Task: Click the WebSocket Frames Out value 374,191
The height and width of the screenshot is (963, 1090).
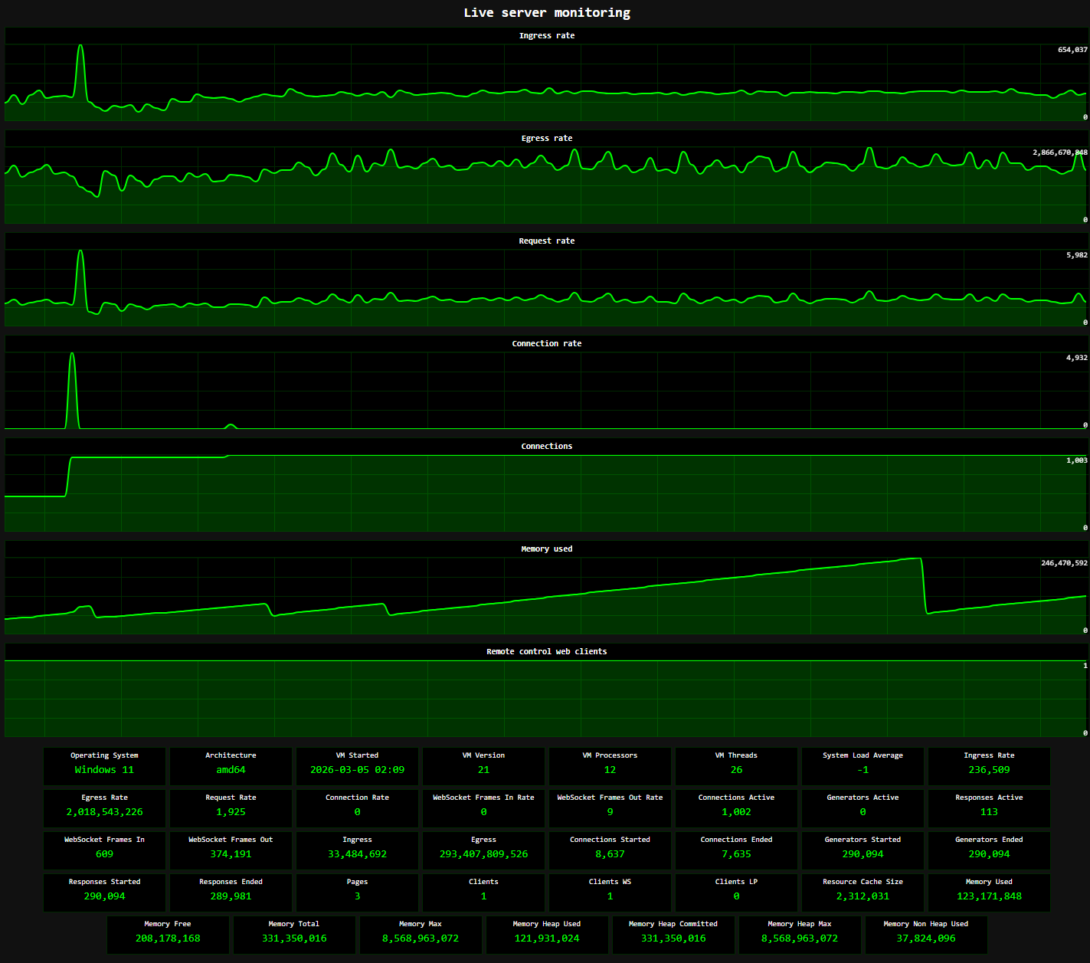Action: [231, 850]
